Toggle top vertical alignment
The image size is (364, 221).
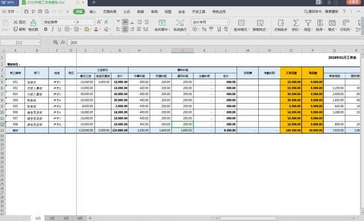tap(118, 22)
